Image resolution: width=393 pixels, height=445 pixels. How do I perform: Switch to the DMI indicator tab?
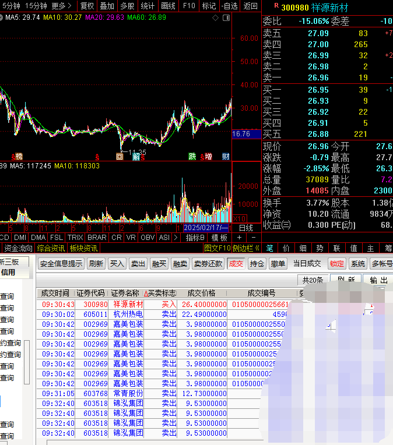point(20,237)
